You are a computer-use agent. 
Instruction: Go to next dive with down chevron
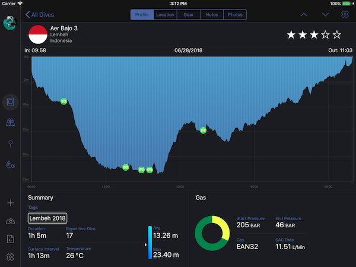[325, 15]
